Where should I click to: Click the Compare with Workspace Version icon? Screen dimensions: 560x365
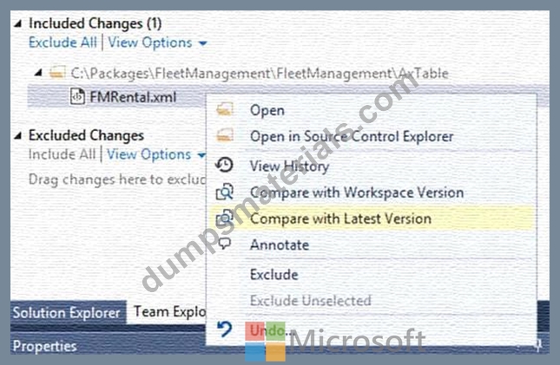(225, 192)
